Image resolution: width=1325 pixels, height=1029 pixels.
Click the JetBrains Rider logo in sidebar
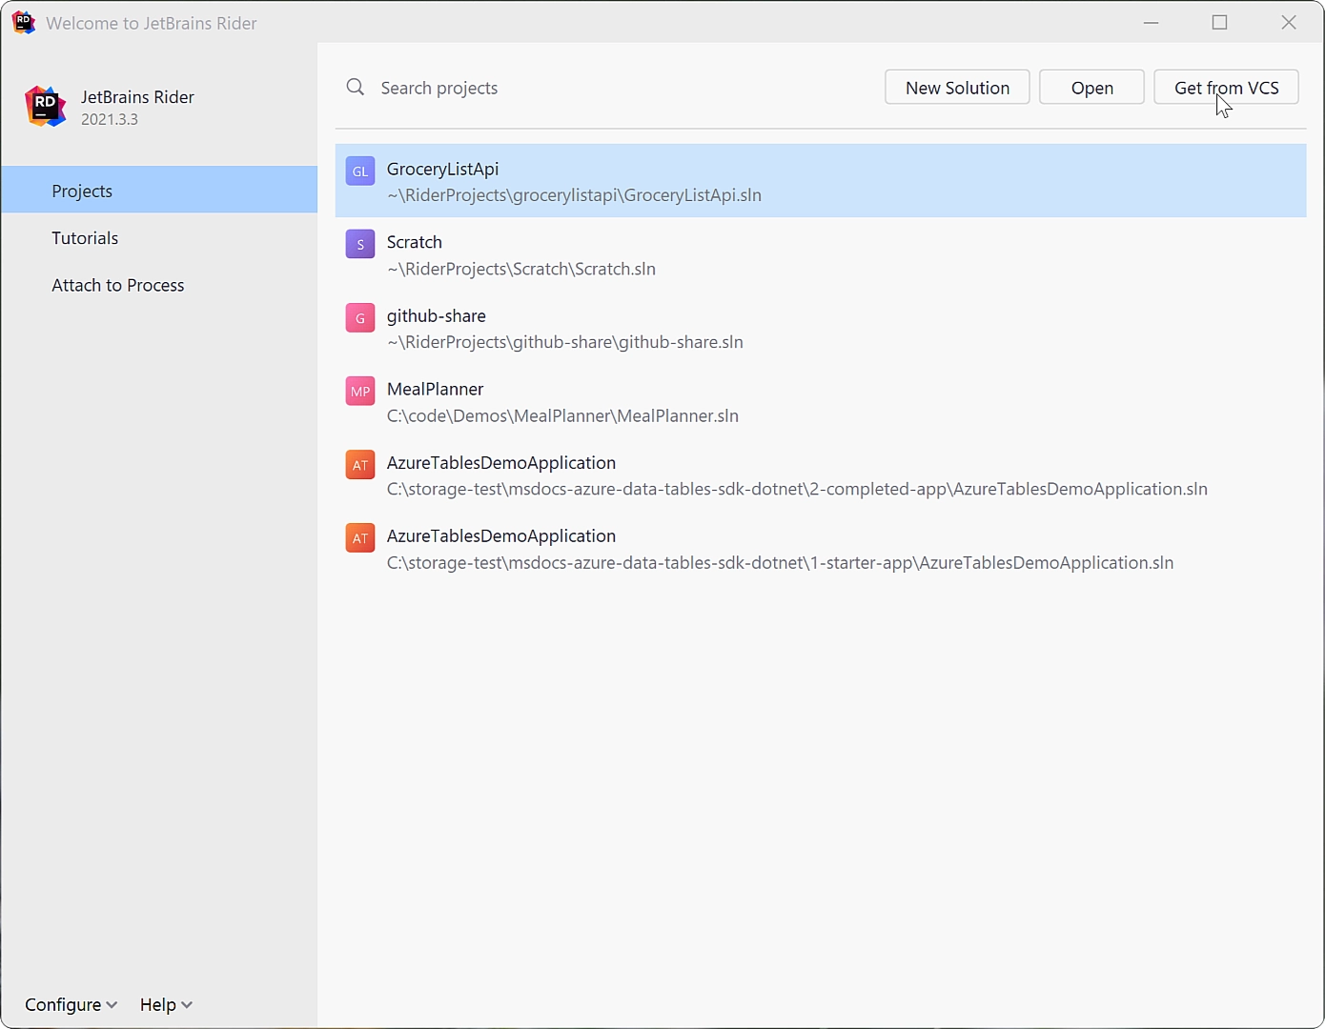[x=45, y=107]
